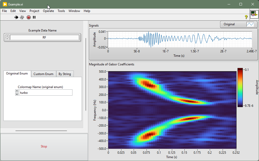Increment the Example Data Name value
The image size is (259, 161).
(7, 36)
